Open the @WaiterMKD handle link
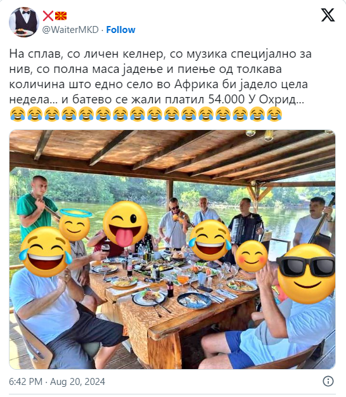346x397 pixels. coord(70,30)
